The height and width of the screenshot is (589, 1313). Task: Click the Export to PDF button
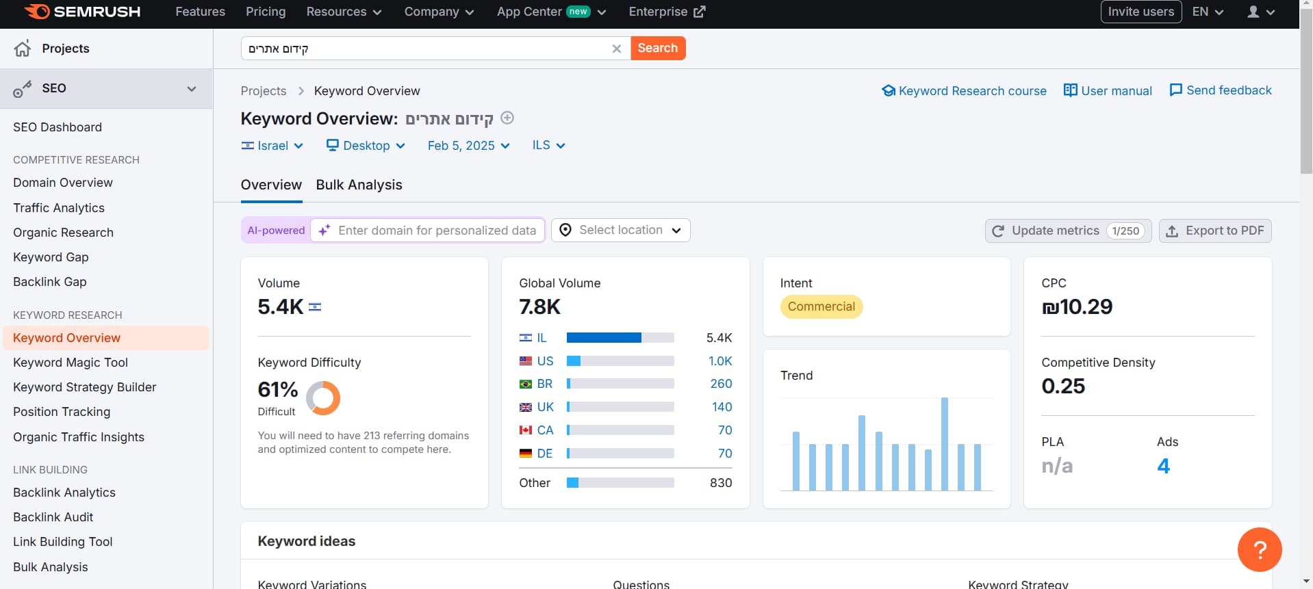[x=1215, y=231]
